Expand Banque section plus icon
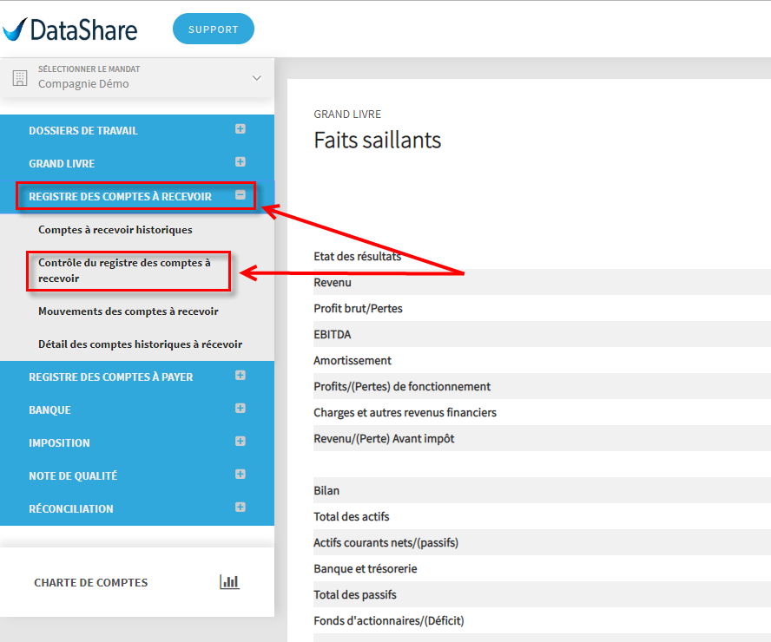Image resolution: width=771 pixels, height=642 pixels. [240, 408]
